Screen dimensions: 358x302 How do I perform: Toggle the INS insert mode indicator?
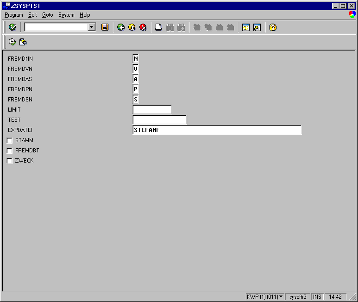[317, 297]
